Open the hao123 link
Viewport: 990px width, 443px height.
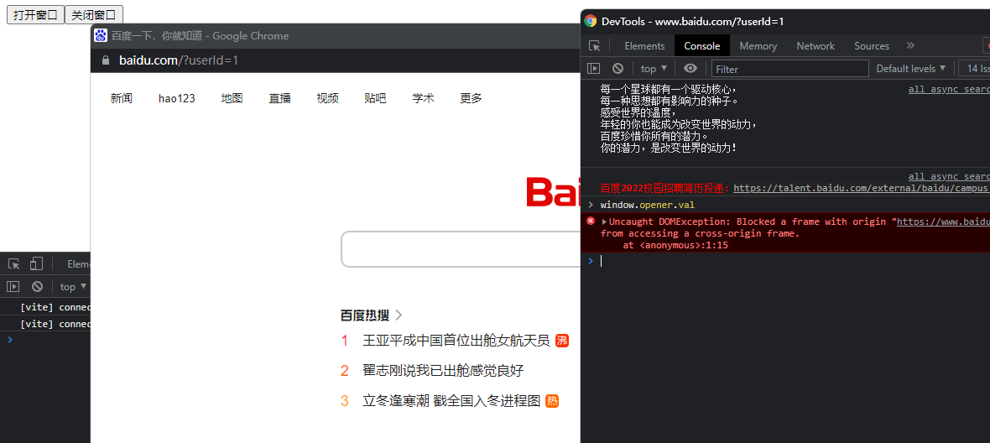[x=177, y=98]
